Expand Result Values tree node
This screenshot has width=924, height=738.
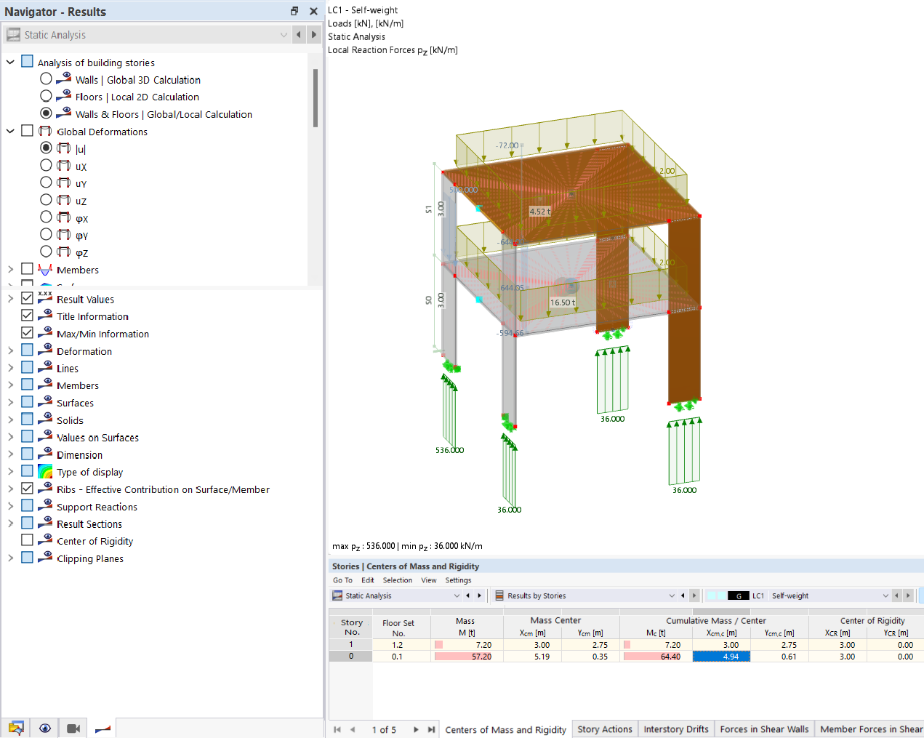10,299
